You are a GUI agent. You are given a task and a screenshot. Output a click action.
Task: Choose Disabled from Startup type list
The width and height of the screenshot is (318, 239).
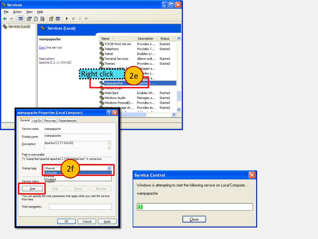78,179
